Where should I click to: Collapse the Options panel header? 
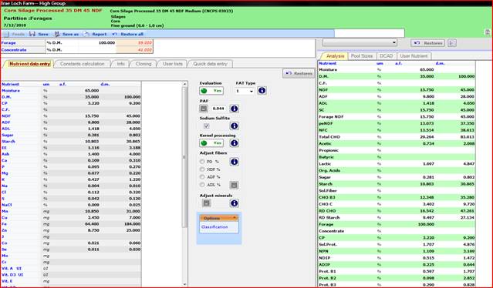coord(219,218)
